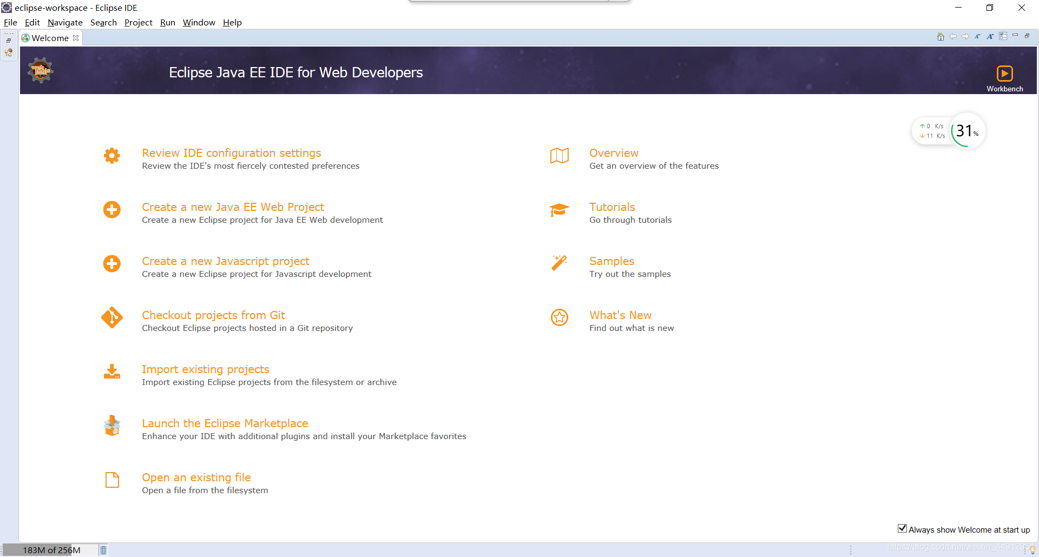Click the Samples magic wand icon
This screenshot has height=557, width=1039.
click(560, 263)
